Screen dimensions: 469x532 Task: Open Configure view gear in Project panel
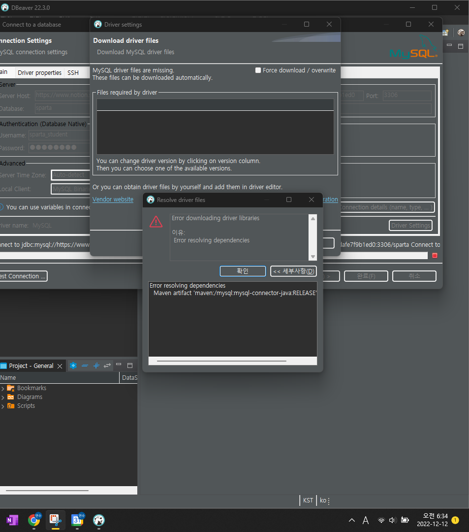pos(73,366)
